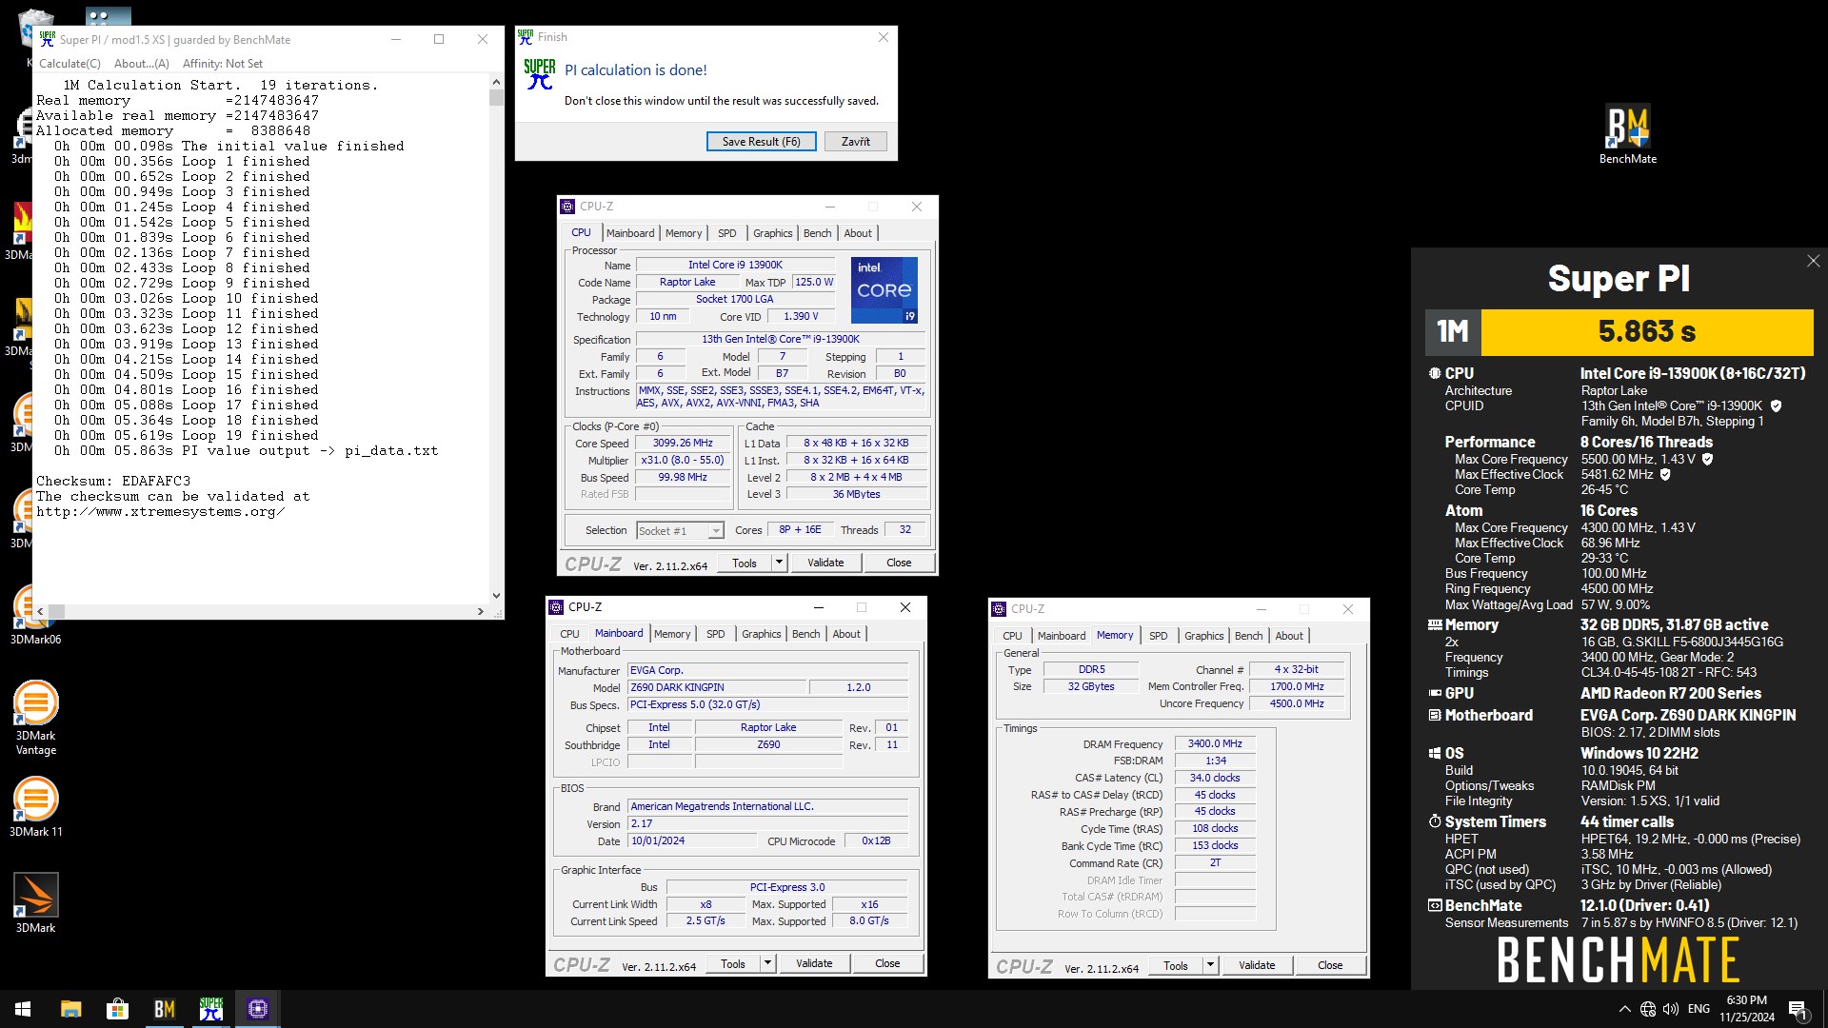The height and width of the screenshot is (1028, 1828).
Task: Switch to Mainboard tab in CPU-Z CPU window
Action: [x=630, y=233]
